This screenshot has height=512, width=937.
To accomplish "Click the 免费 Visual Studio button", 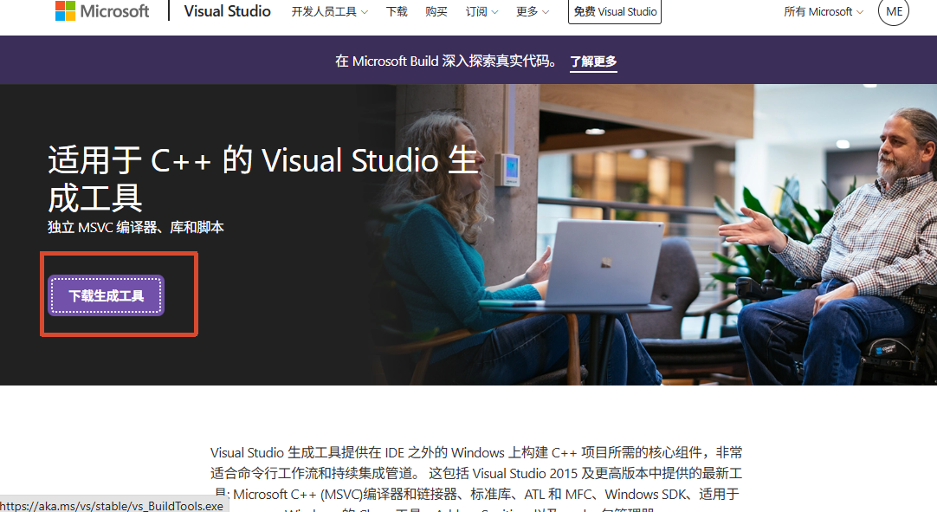I will coord(615,11).
